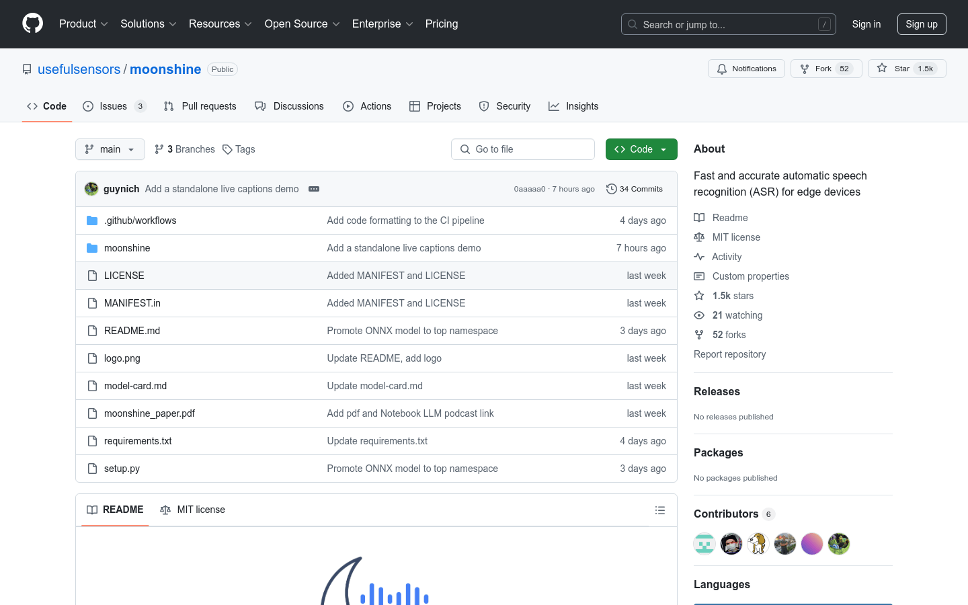Image resolution: width=968 pixels, height=605 pixels.
Task: Open the Security tab
Action: tap(505, 106)
